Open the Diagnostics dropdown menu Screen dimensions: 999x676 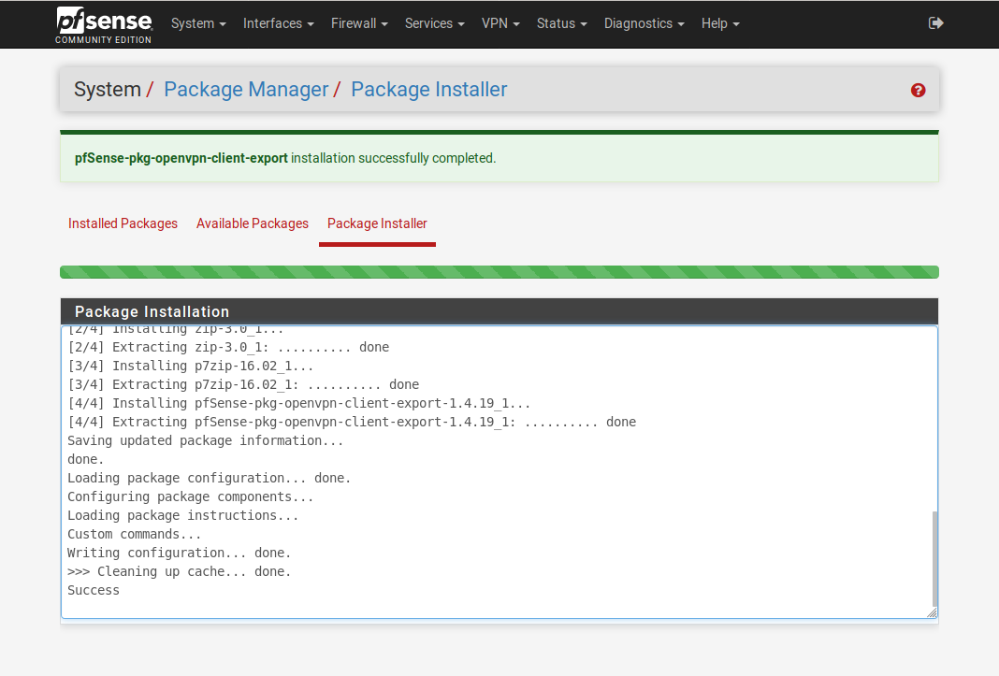(644, 23)
